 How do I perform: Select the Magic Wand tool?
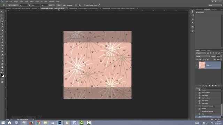click(2, 21)
